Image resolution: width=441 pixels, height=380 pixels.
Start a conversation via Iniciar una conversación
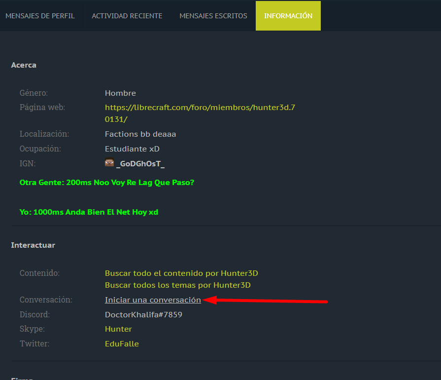(153, 300)
